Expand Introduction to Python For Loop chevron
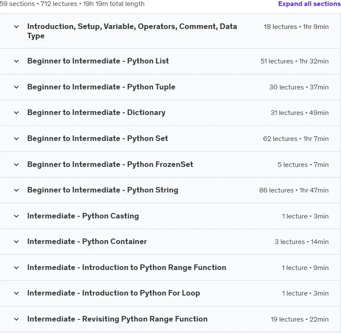 tap(16, 293)
